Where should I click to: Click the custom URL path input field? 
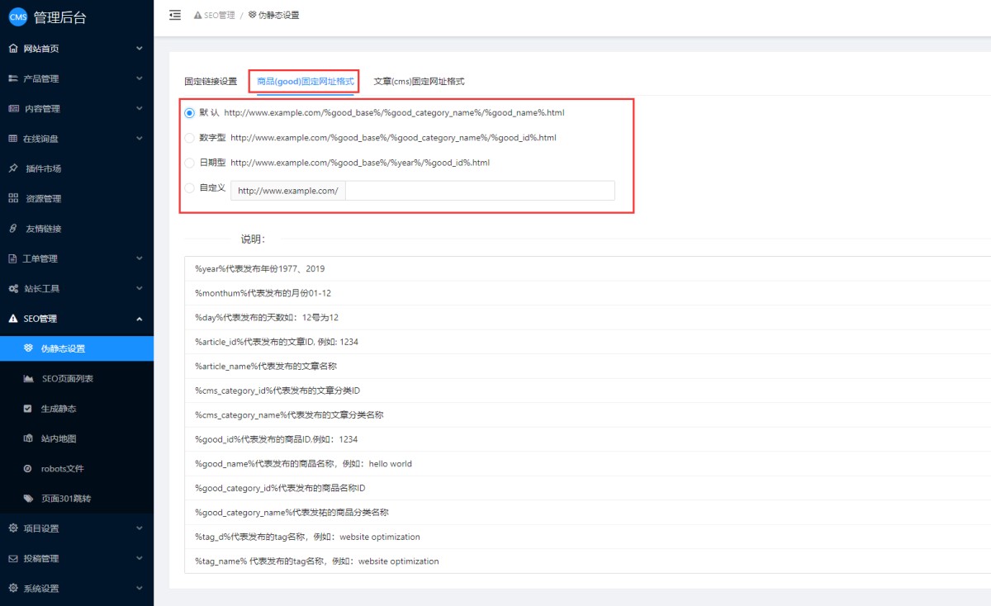[480, 191]
